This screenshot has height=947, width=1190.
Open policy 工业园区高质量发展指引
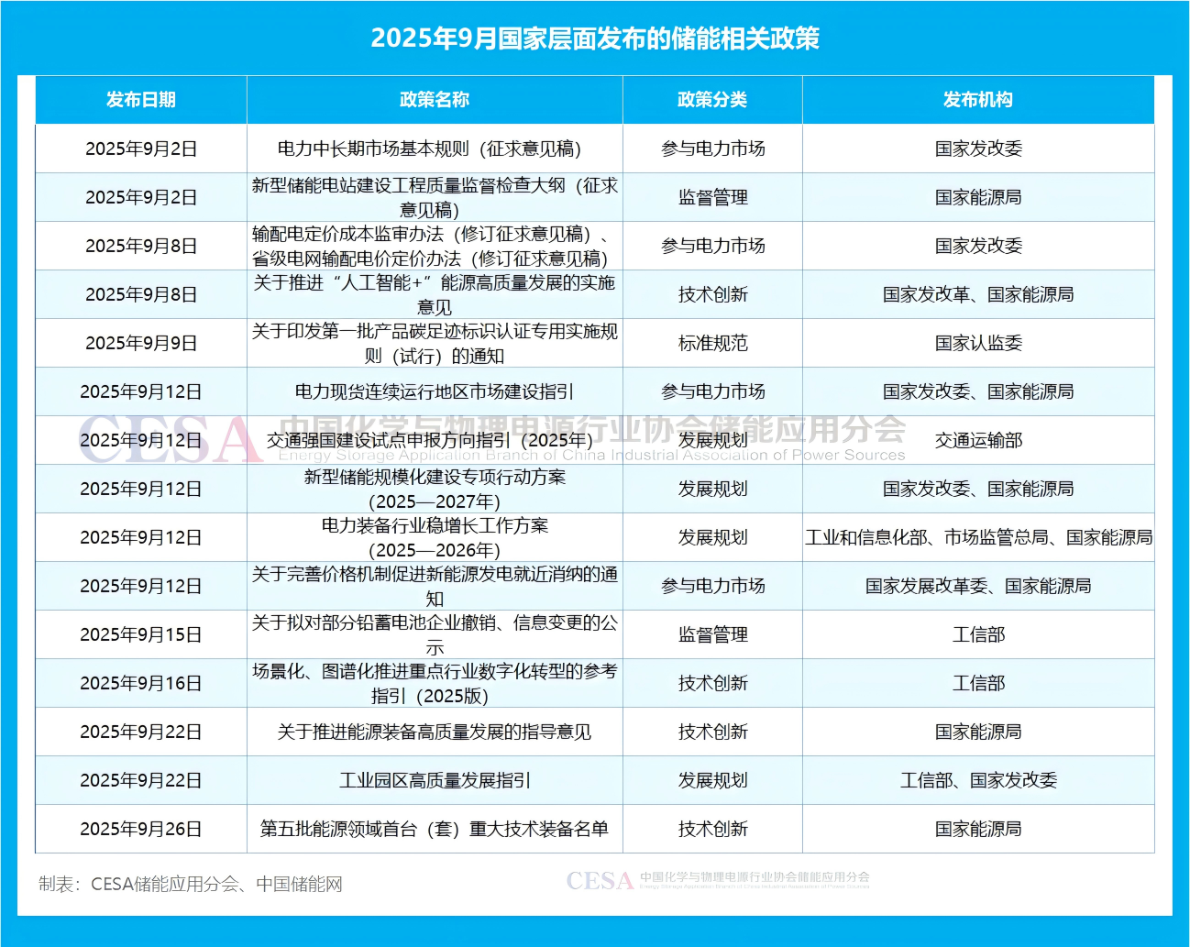coord(435,780)
